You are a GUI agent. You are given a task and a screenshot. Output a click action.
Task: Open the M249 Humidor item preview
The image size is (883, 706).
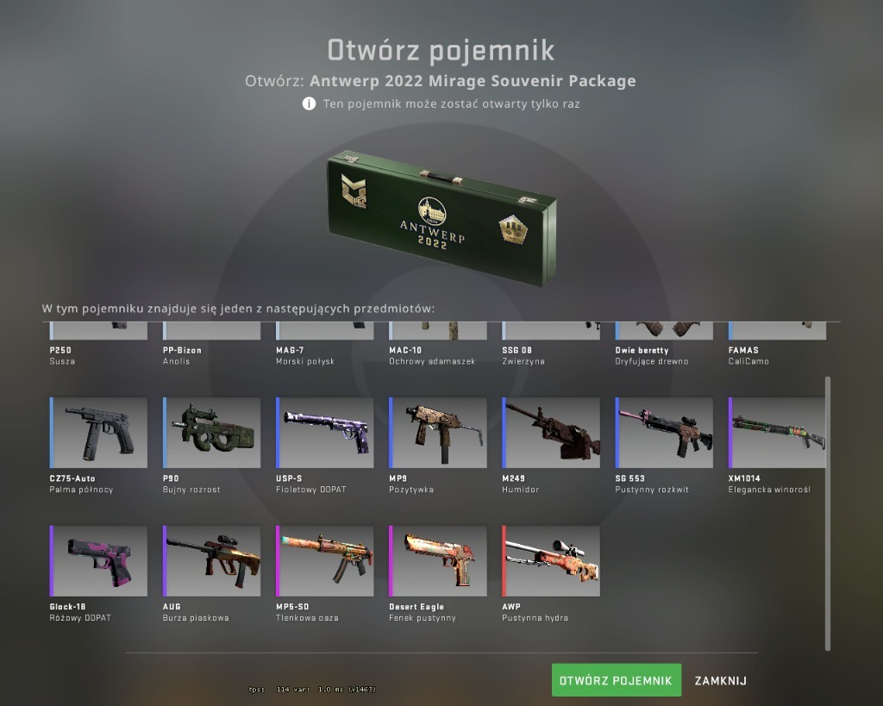551,433
